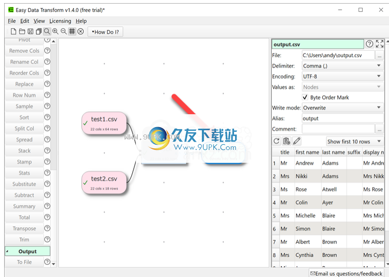This screenshot has width=389, height=277.
Task: Select the test1.csv input node
Action: [x=104, y=123]
